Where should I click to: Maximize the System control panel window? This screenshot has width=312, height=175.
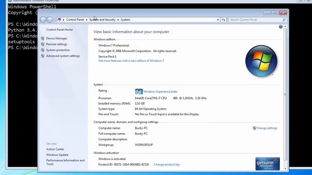pyautogui.click(x=275, y=13)
